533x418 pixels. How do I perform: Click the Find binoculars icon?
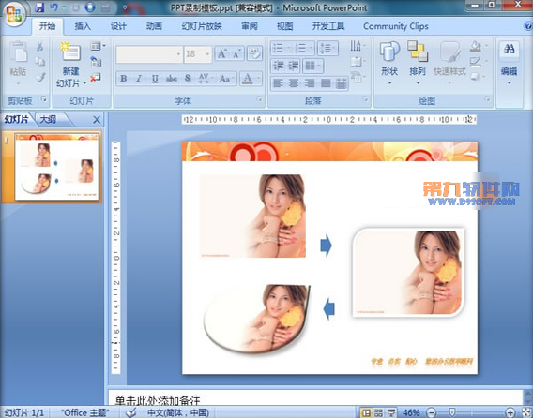click(510, 49)
